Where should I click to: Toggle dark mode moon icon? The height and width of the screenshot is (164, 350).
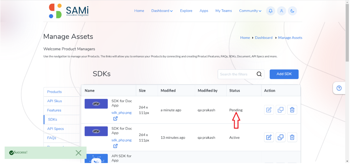293,11
